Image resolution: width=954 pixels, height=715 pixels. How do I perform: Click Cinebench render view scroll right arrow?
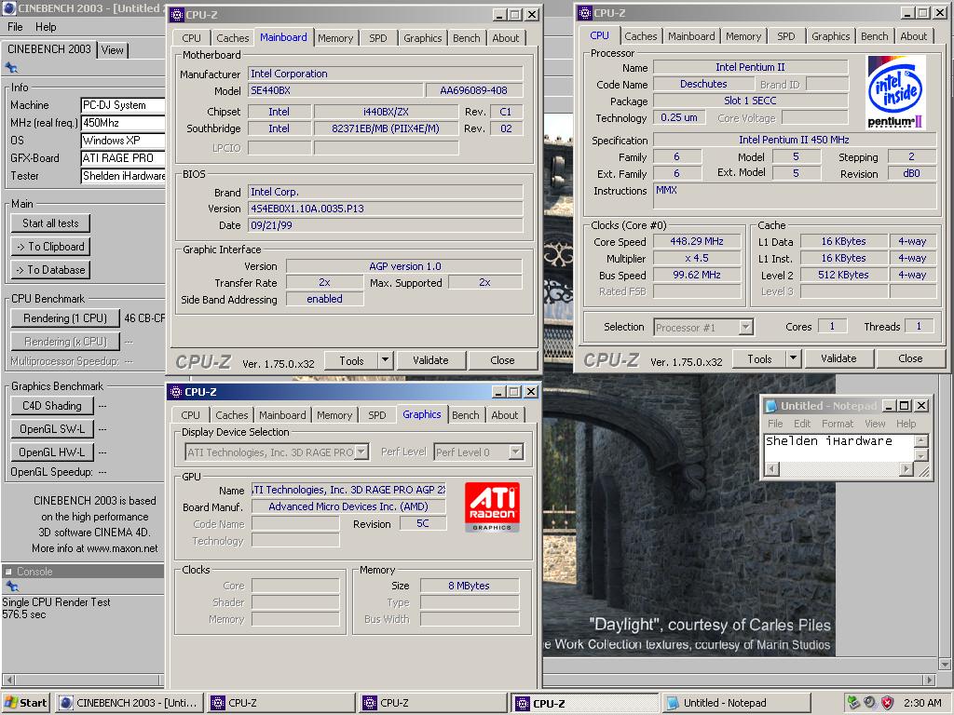930,679
